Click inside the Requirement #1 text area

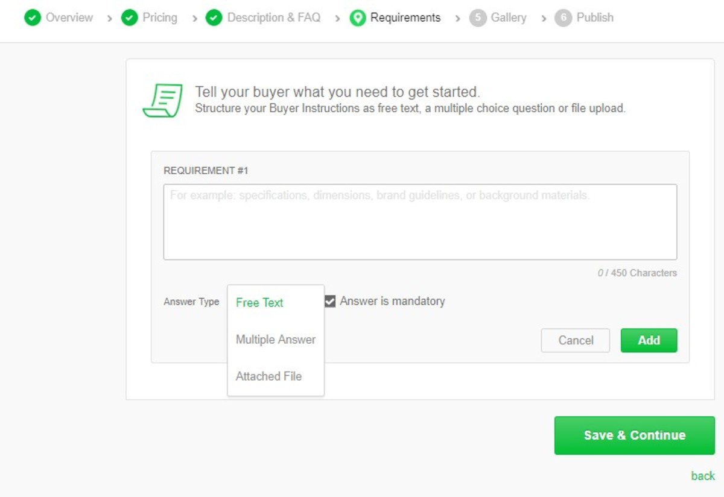pyautogui.click(x=420, y=221)
